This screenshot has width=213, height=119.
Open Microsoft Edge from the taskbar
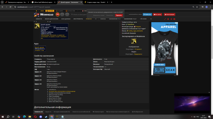(x=24, y=117)
